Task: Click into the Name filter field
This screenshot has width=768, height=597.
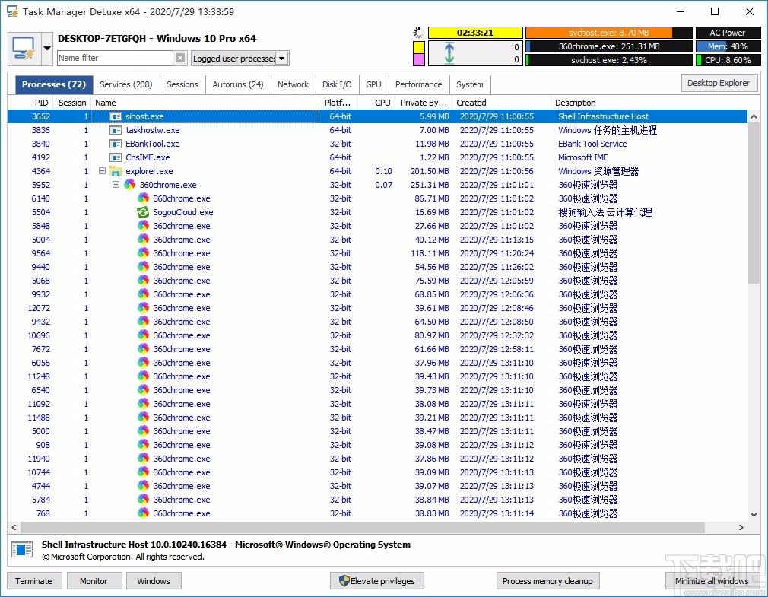Action: point(115,58)
